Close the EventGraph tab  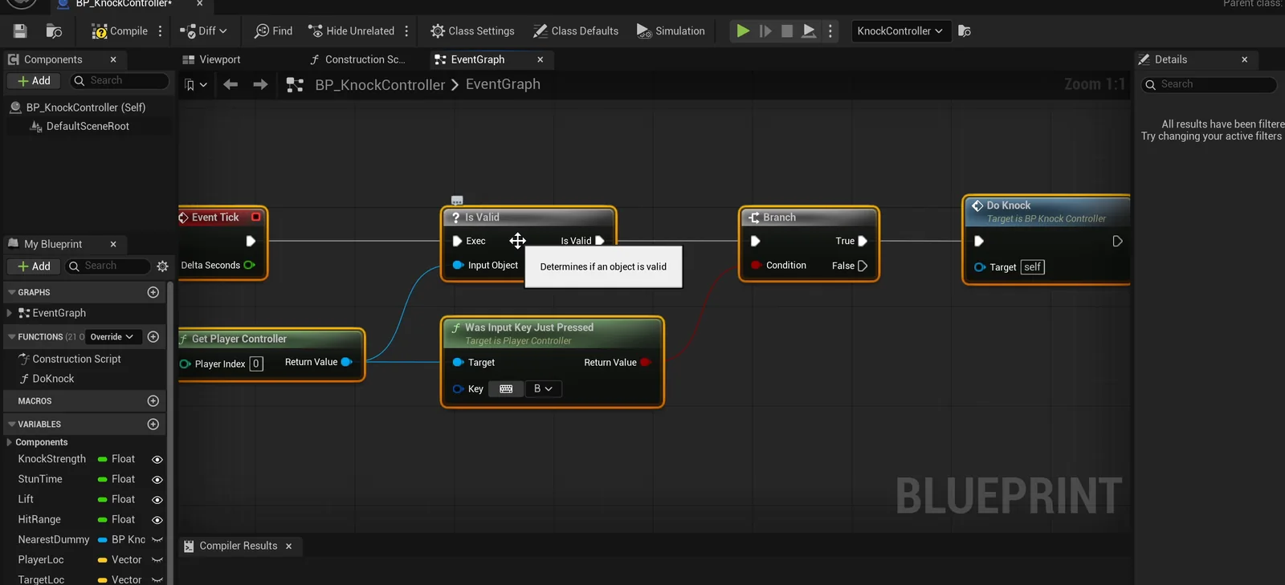pyautogui.click(x=541, y=59)
